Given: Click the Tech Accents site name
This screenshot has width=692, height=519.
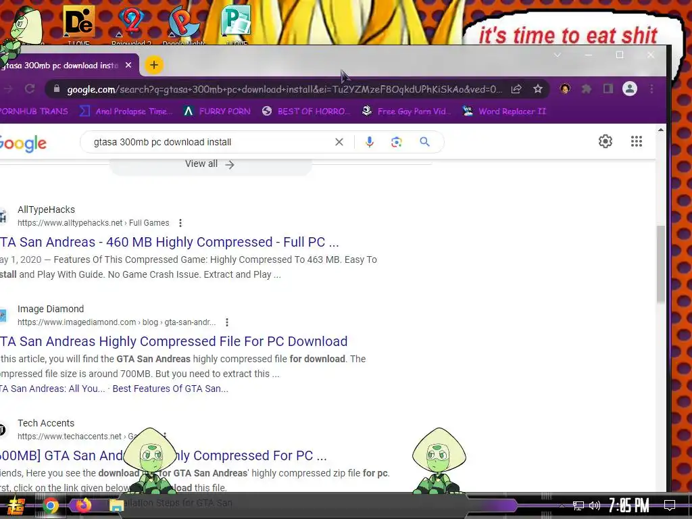Looking at the screenshot, I should click(x=46, y=423).
